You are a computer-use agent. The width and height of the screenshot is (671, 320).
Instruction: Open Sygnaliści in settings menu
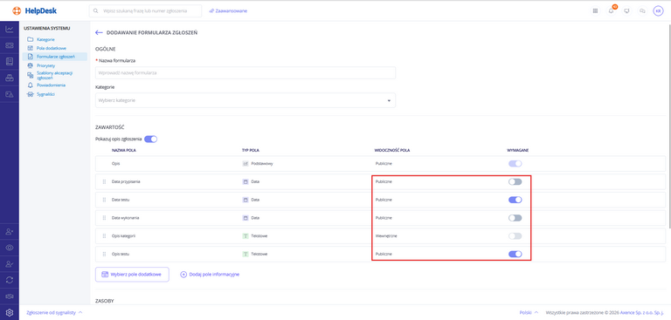click(x=45, y=94)
